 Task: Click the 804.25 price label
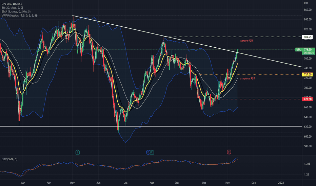(x=308, y=37)
